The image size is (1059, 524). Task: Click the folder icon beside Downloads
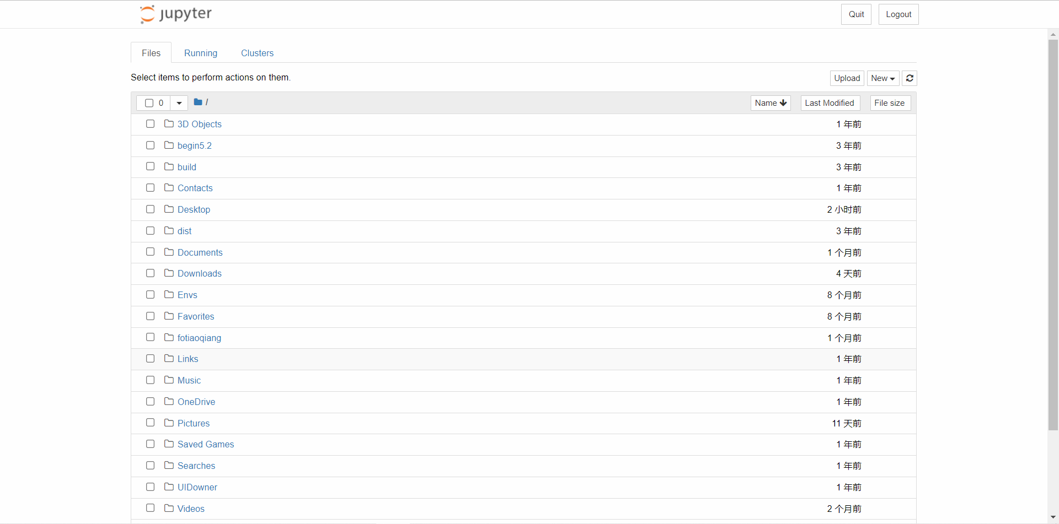pyautogui.click(x=169, y=273)
